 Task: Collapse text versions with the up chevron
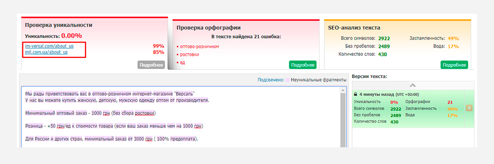413,85
